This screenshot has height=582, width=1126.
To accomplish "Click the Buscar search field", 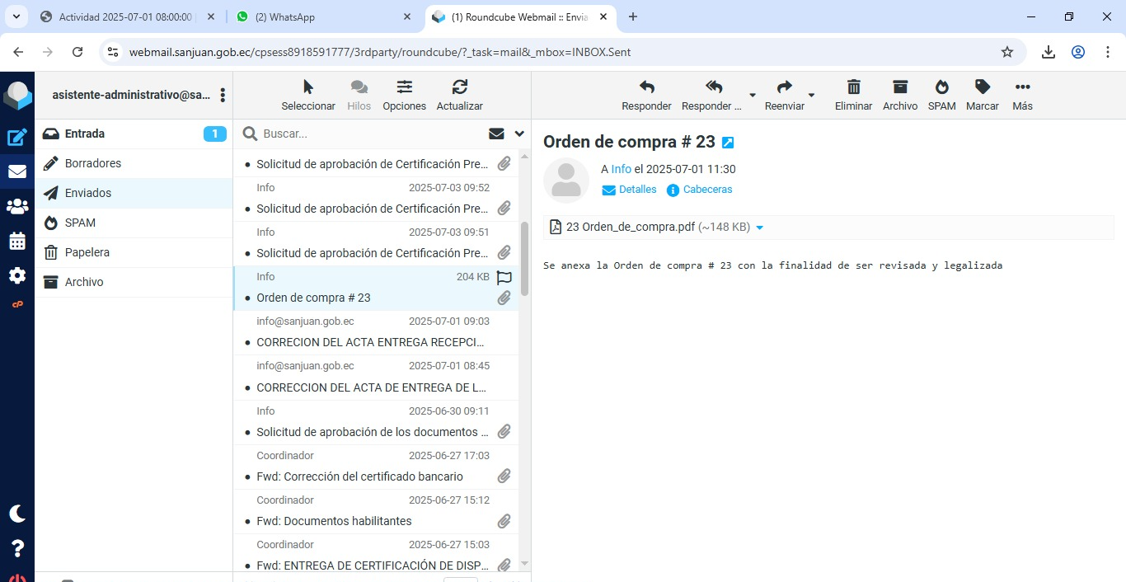I will [x=371, y=134].
